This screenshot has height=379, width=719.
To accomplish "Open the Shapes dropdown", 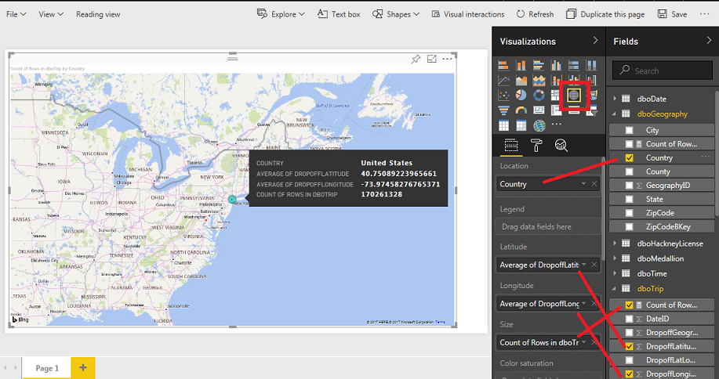I will pos(396,14).
